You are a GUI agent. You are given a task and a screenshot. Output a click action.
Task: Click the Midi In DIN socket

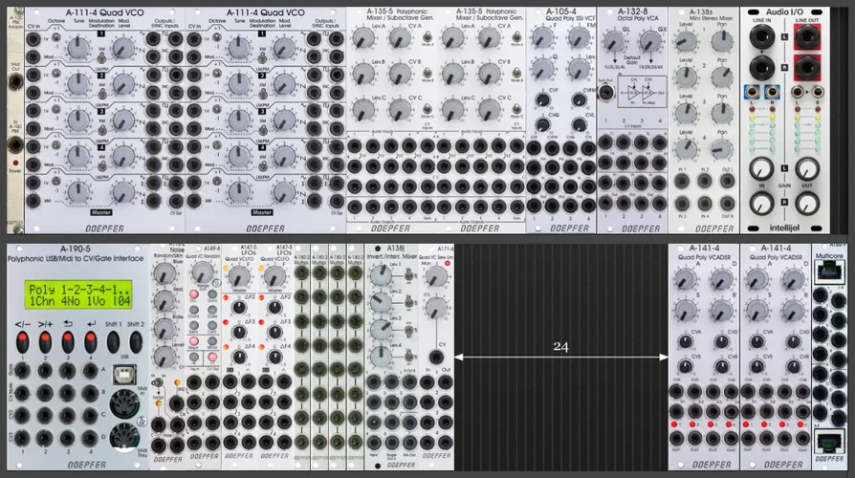pyautogui.click(x=124, y=402)
